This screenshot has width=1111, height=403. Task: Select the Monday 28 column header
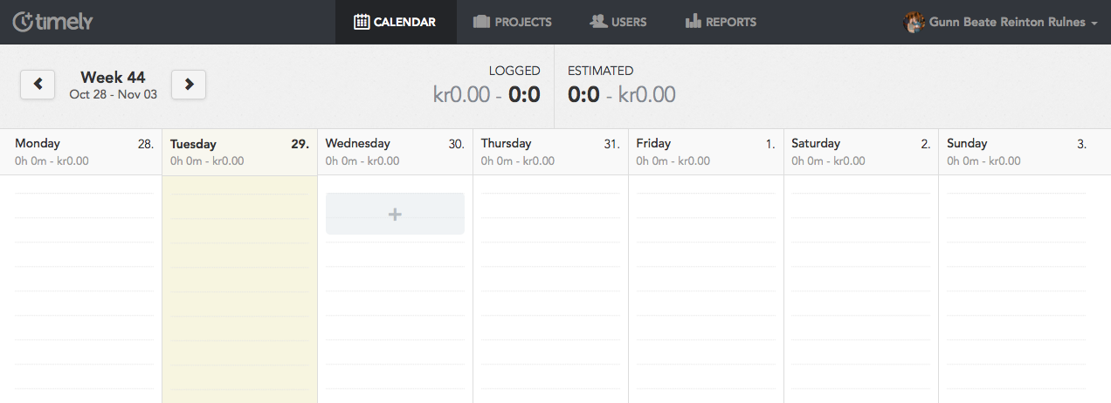coord(84,152)
